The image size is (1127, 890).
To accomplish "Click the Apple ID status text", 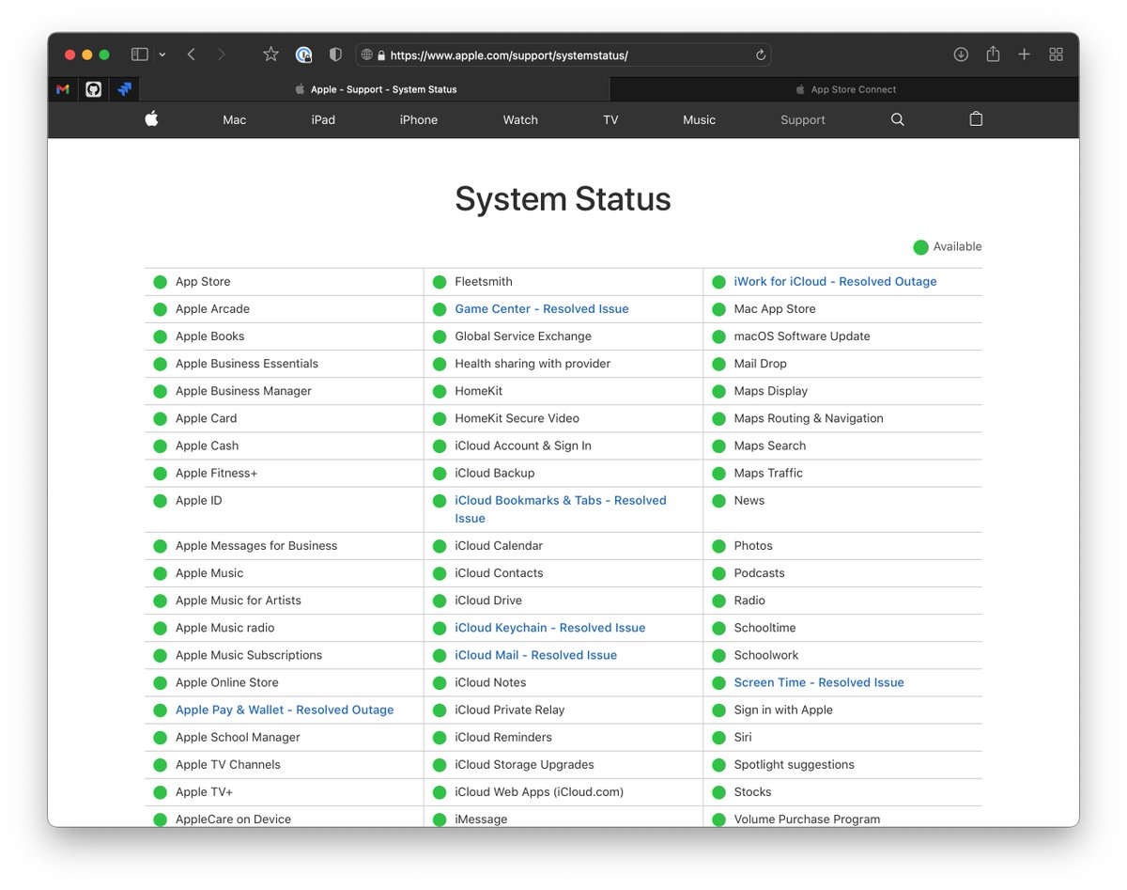I will coord(199,500).
